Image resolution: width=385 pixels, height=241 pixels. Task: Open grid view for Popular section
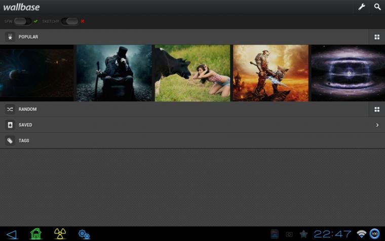point(377,37)
